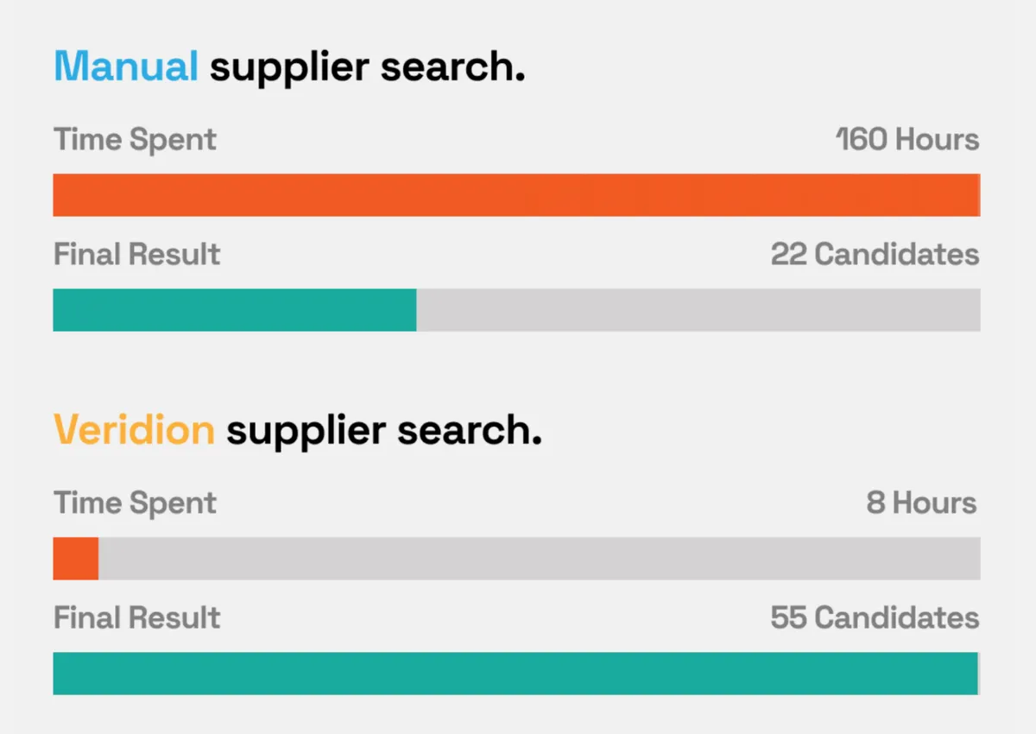
Task: Click "Time Spent" label under Manual supplier search
Action: point(136,139)
